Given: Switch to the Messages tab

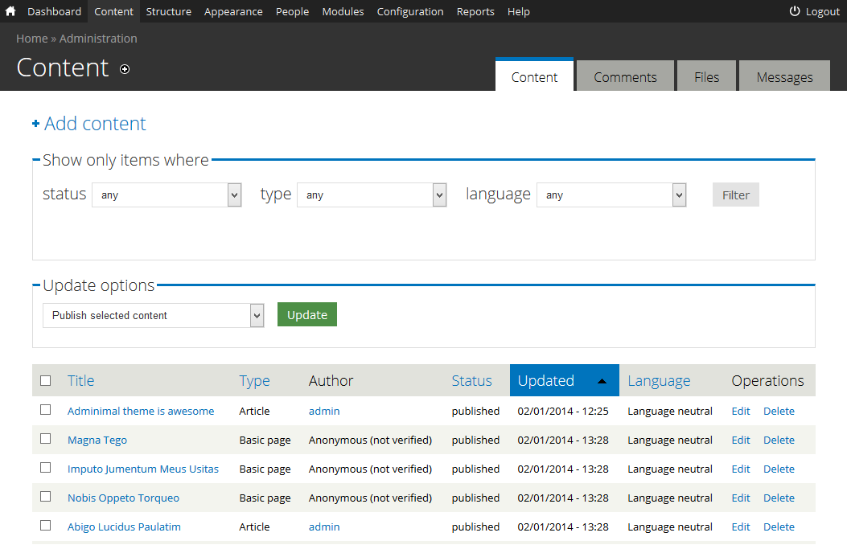Looking at the screenshot, I should [x=784, y=76].
